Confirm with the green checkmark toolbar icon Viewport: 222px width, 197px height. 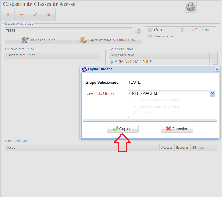pos(35,15)
